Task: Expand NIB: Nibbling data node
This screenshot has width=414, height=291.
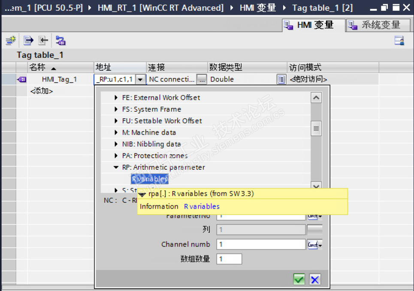Action: (116, 144)
